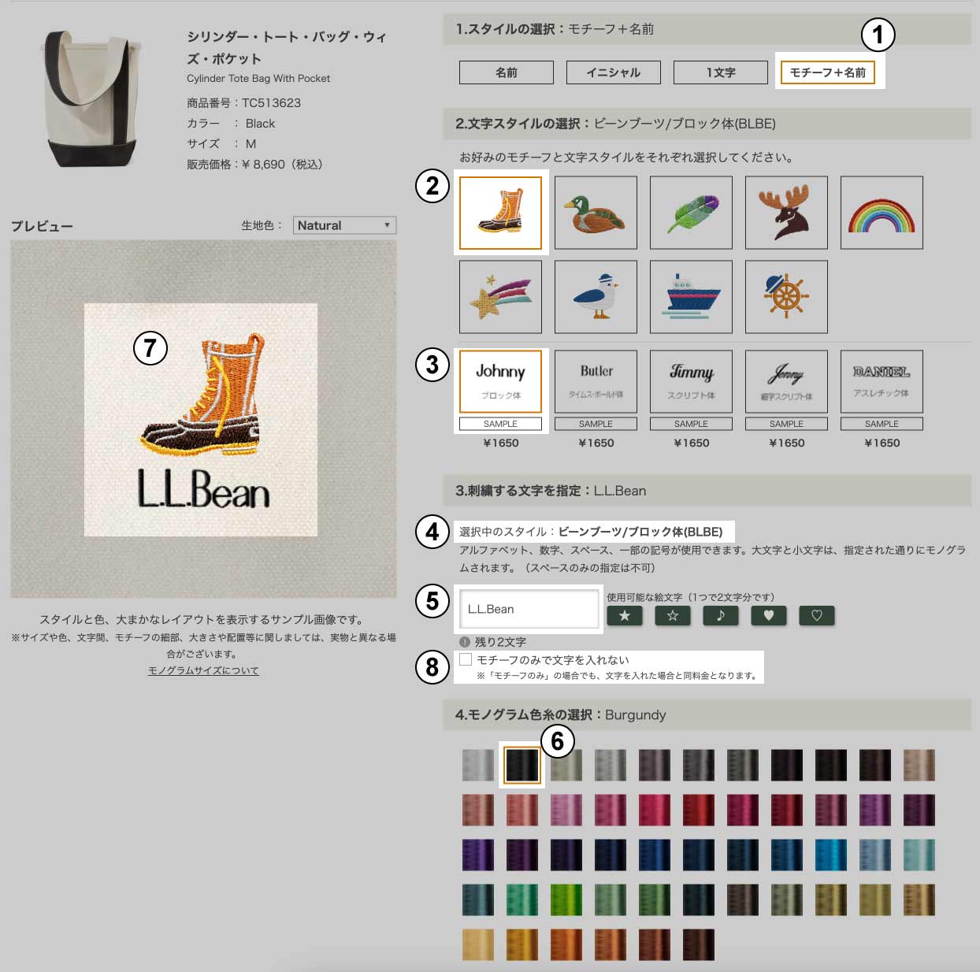This screenshot has width=980, height=972.
Task: Choose the mallard duck motif
Action: click(x=596, y=213)
